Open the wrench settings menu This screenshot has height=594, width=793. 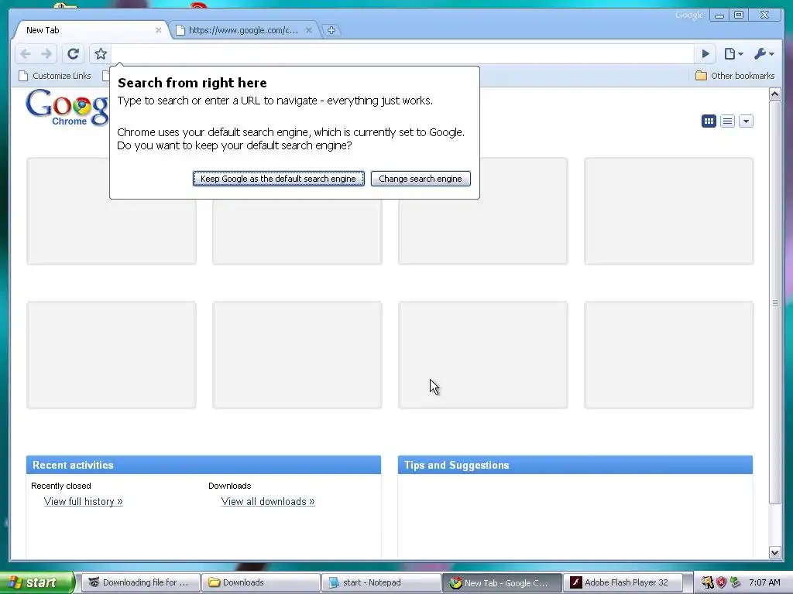pyautogui.click(x=764, y=53)
